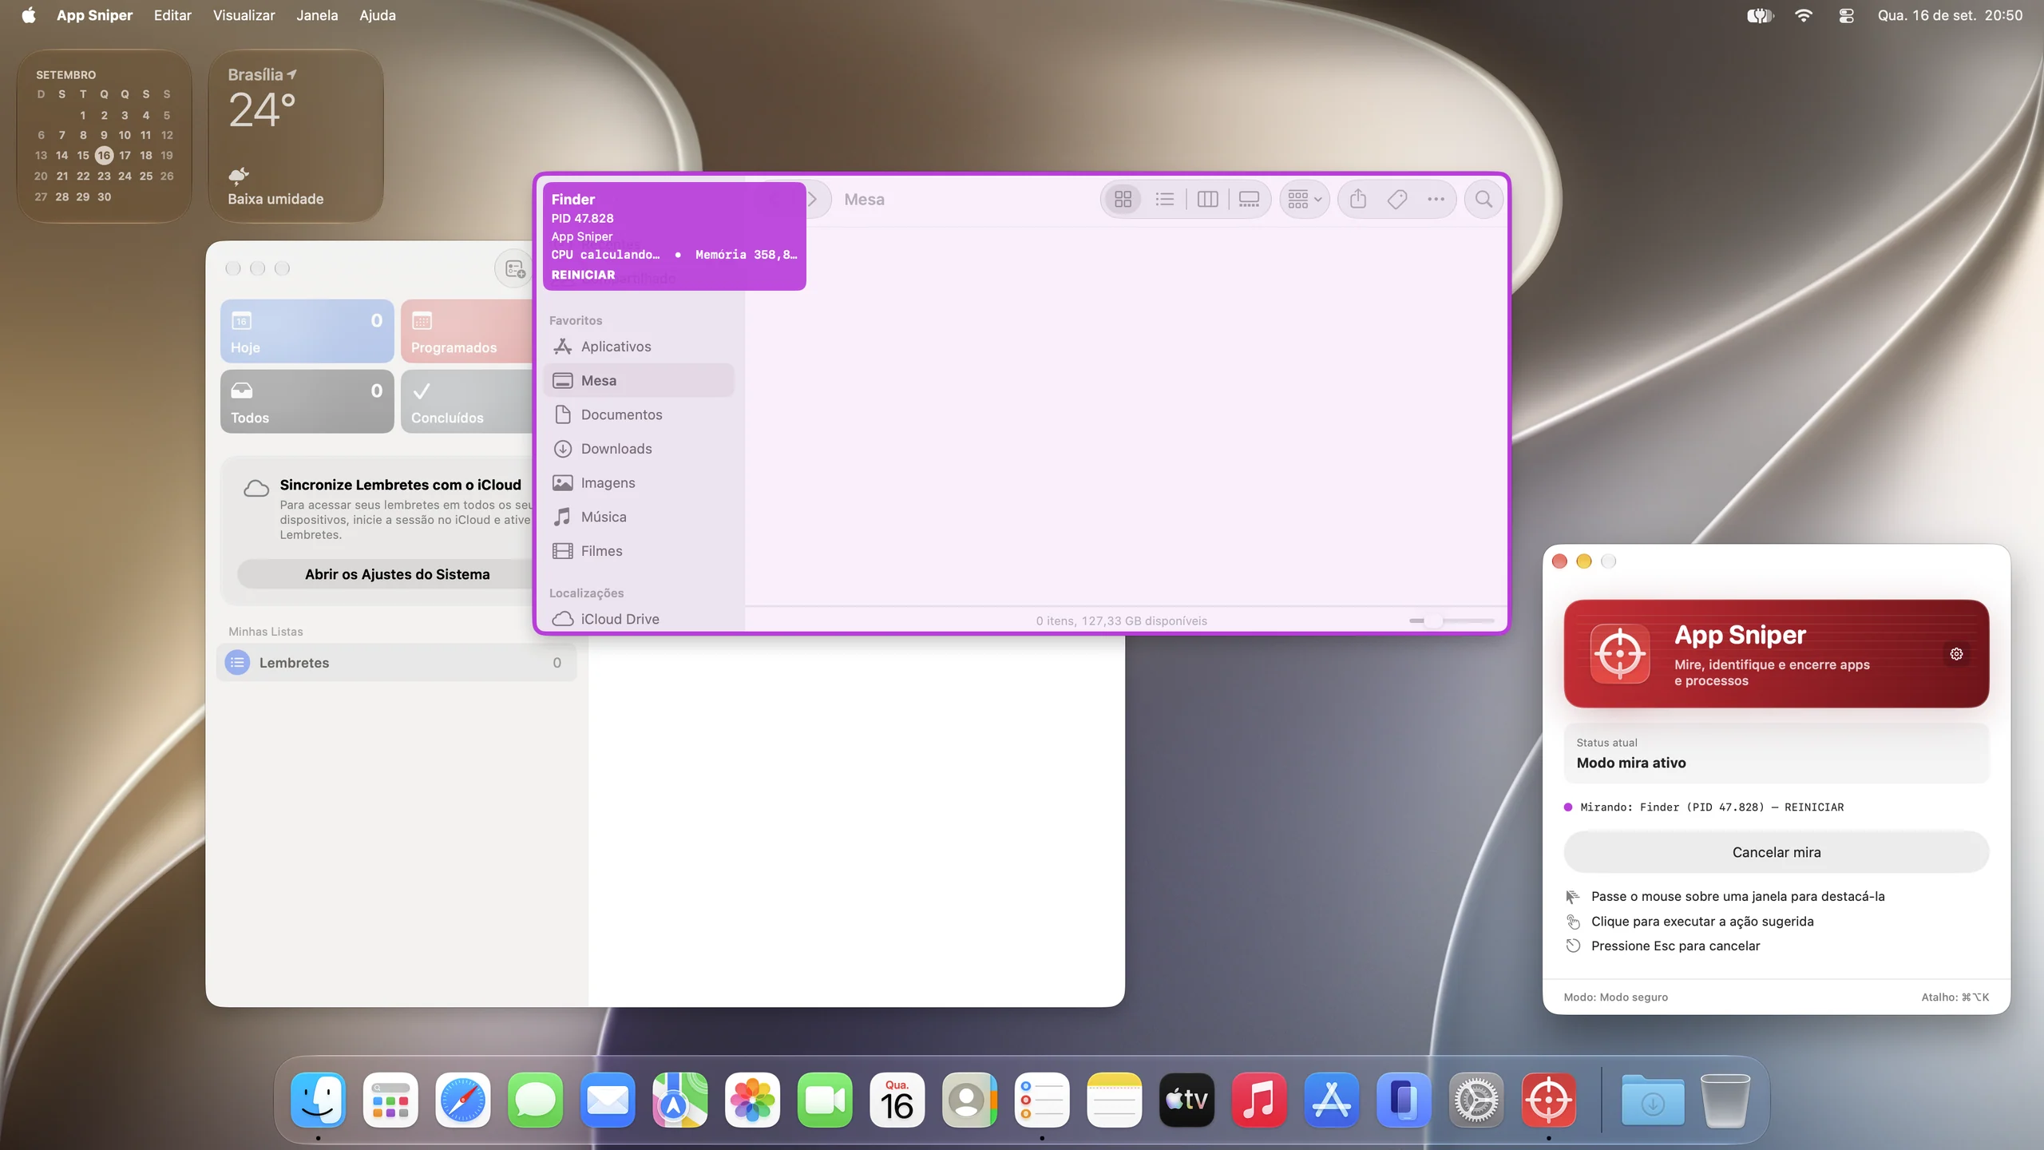Viewport: 2044px width, 1150px height.
Task: Click REINICIAR in the Finder overlay
Action: point(583,275)
